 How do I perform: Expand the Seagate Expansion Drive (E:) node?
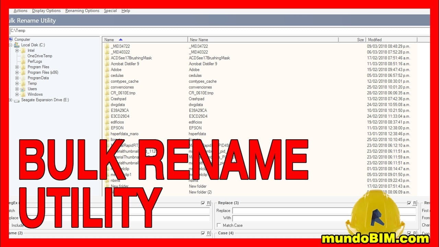click(11, 100)
